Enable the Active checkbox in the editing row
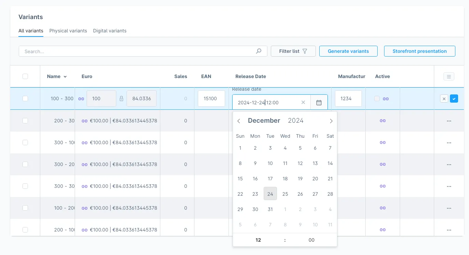Viewport: 469px width, 255px height. pos(377,98)
